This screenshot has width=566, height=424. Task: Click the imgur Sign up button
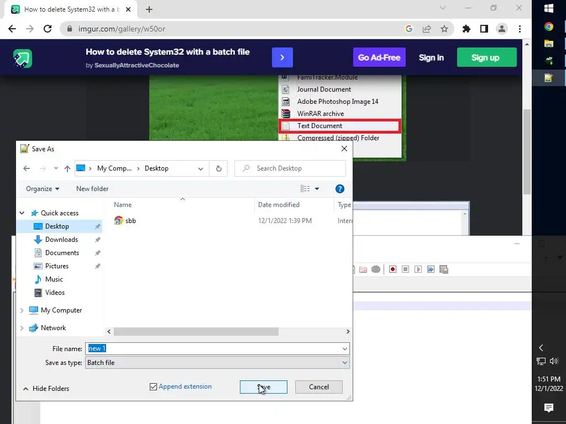486,57
